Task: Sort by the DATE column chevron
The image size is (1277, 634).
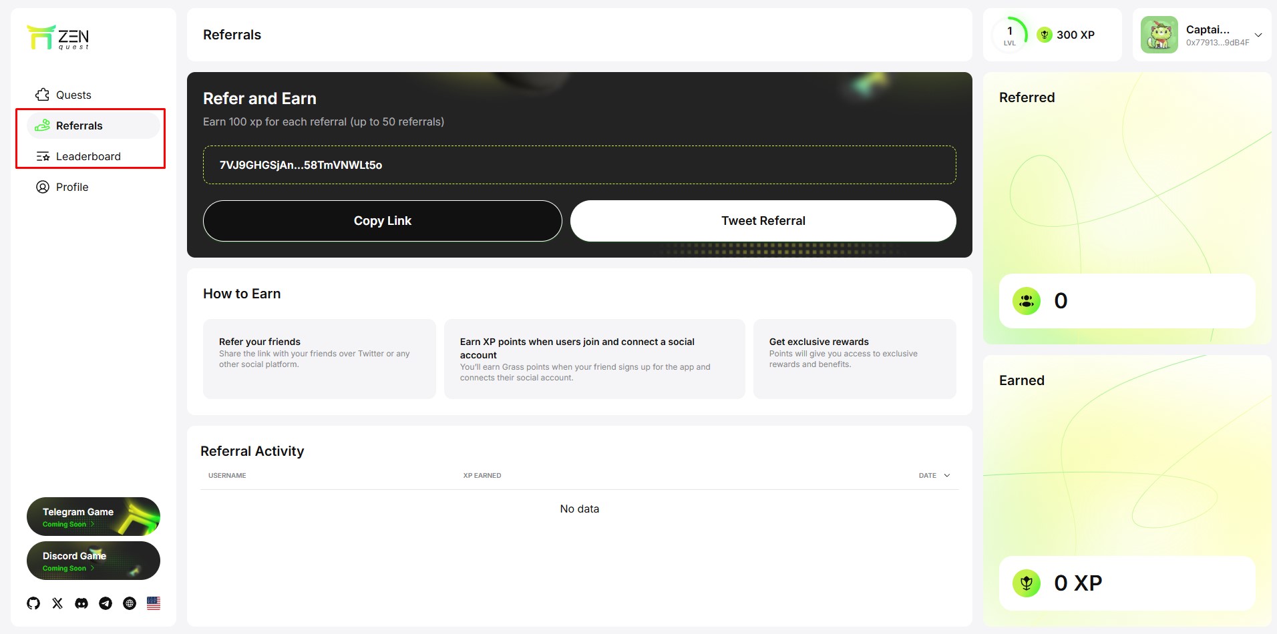Action: pos(947,475)
